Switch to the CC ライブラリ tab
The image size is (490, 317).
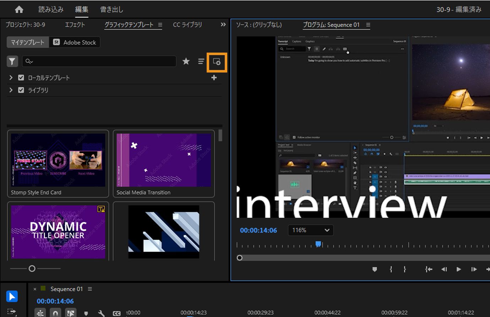[x=187, y=25]
